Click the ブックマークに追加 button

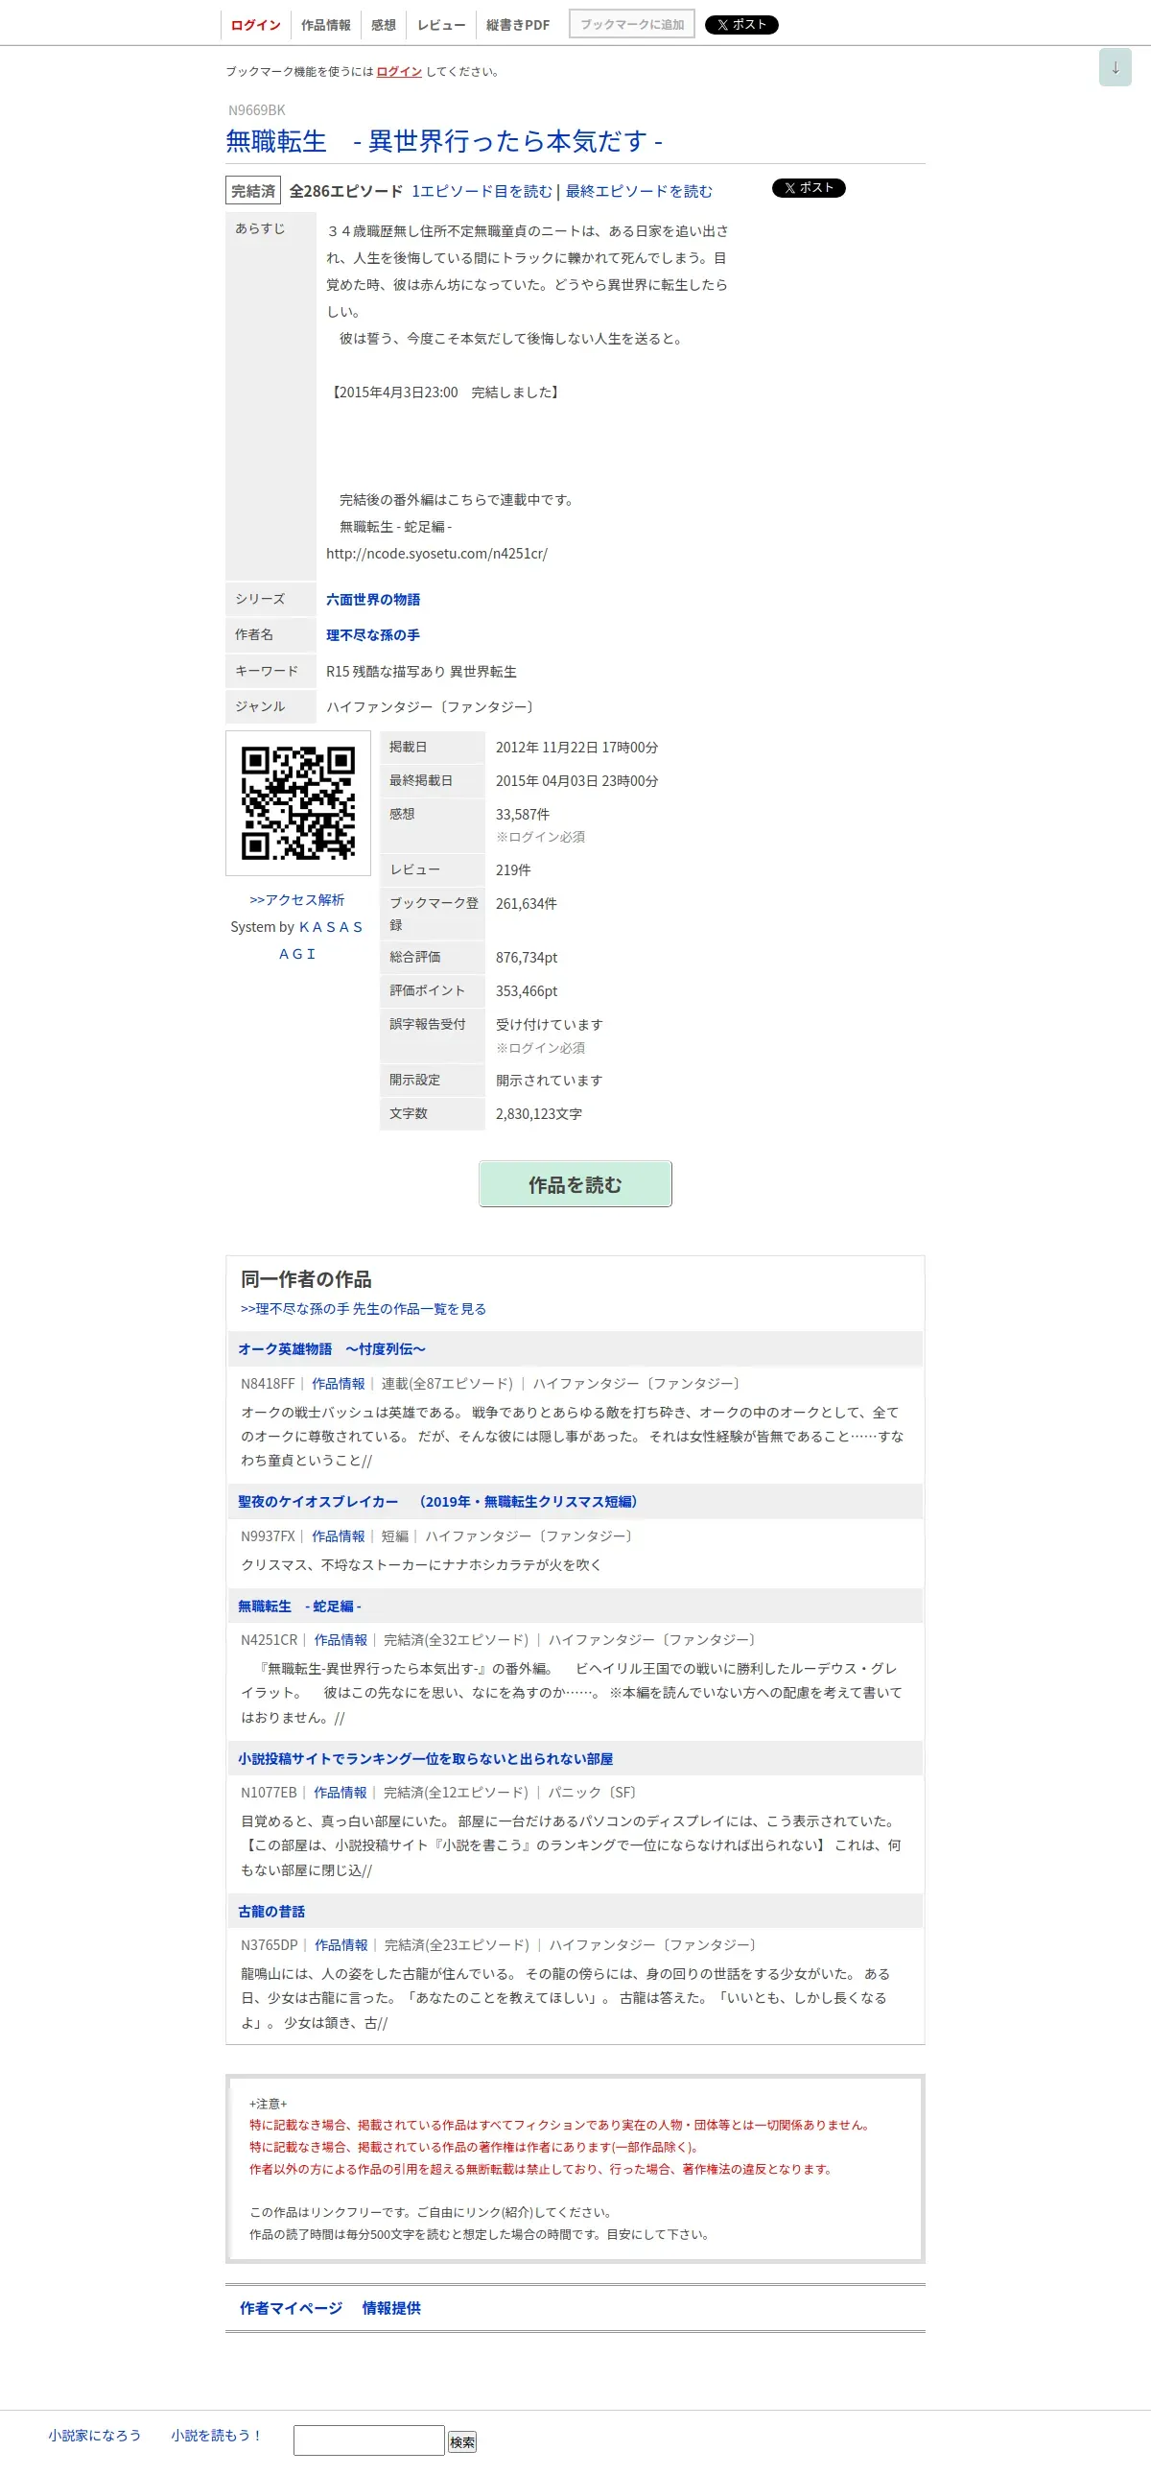(x=632, y=24)
